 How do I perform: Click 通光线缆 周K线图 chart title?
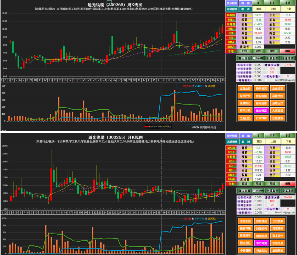click(115, 5)
